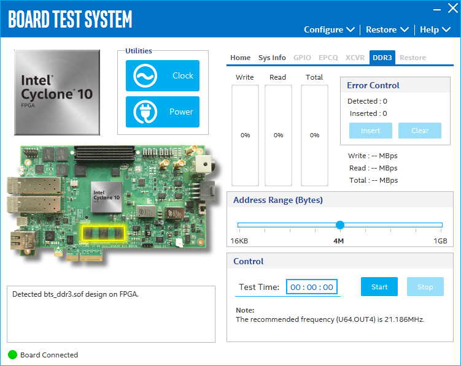This screenshot has height=366, width=461.
Task: Open the Sys Info tab
Action: pos(272,58)
